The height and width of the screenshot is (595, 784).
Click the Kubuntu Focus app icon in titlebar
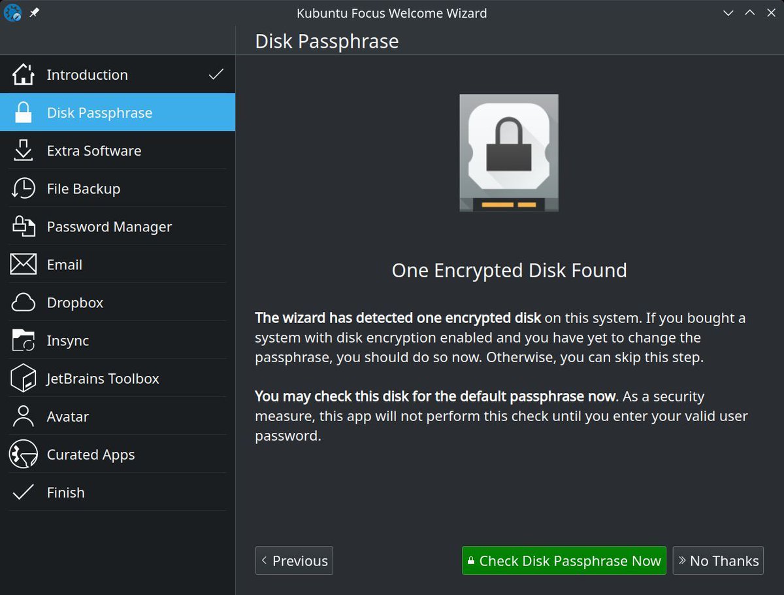[12, 13]
